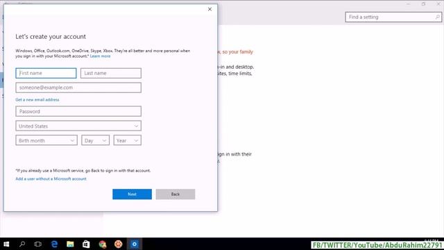Launch Microsoft Edge from taskbar
The width and height of the screenshot is (444, 250).
coord(54,244)
